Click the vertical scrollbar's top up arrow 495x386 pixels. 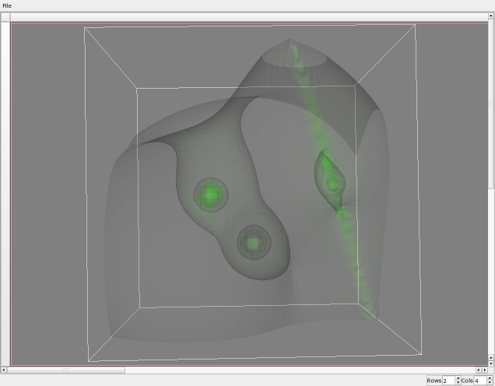[x=491, y=16]
